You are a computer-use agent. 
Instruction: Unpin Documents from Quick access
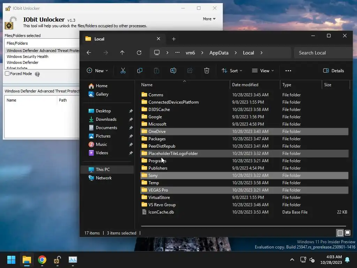[131, 128]
